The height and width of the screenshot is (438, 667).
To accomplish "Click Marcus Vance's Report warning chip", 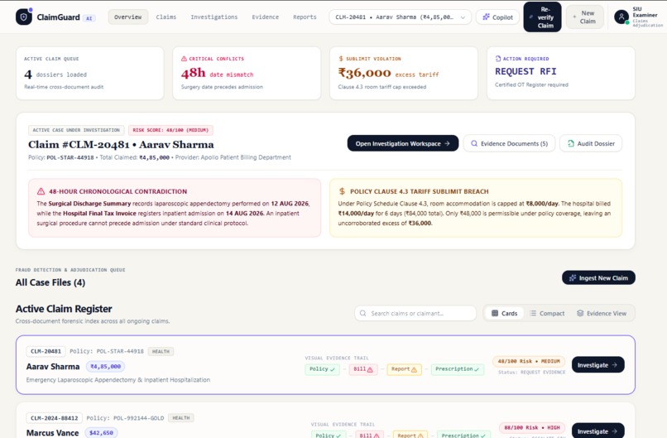I will pyautogui.click(x=410, y=435).
